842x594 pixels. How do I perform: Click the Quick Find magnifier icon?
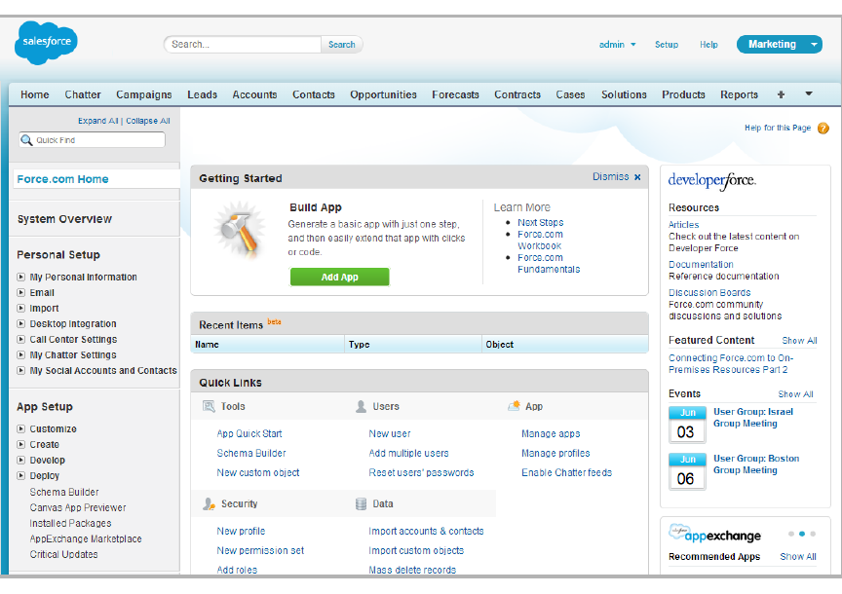click(x=26, y=140)
